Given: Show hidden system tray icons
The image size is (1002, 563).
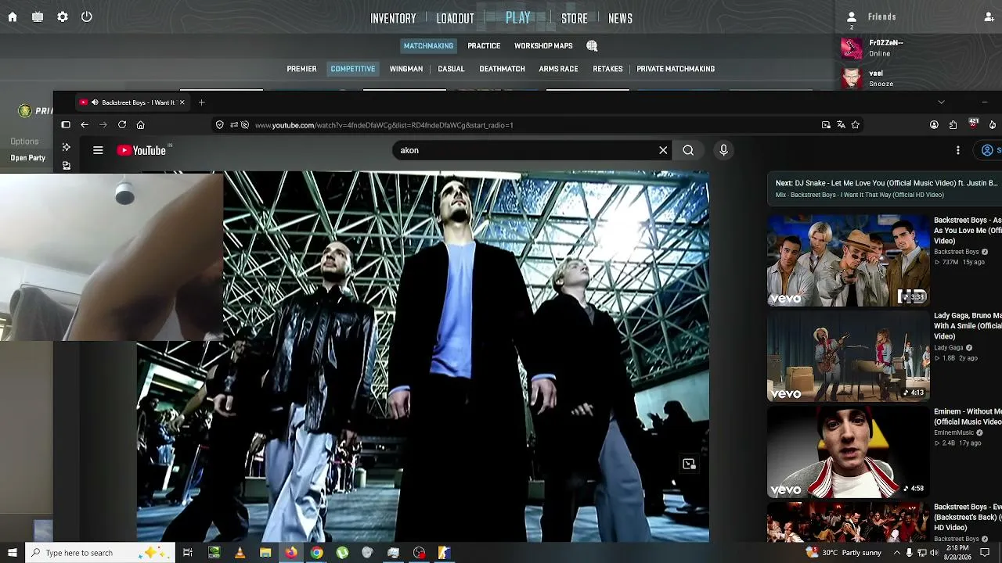Looking at the screenshot, I should click(897, 553).
